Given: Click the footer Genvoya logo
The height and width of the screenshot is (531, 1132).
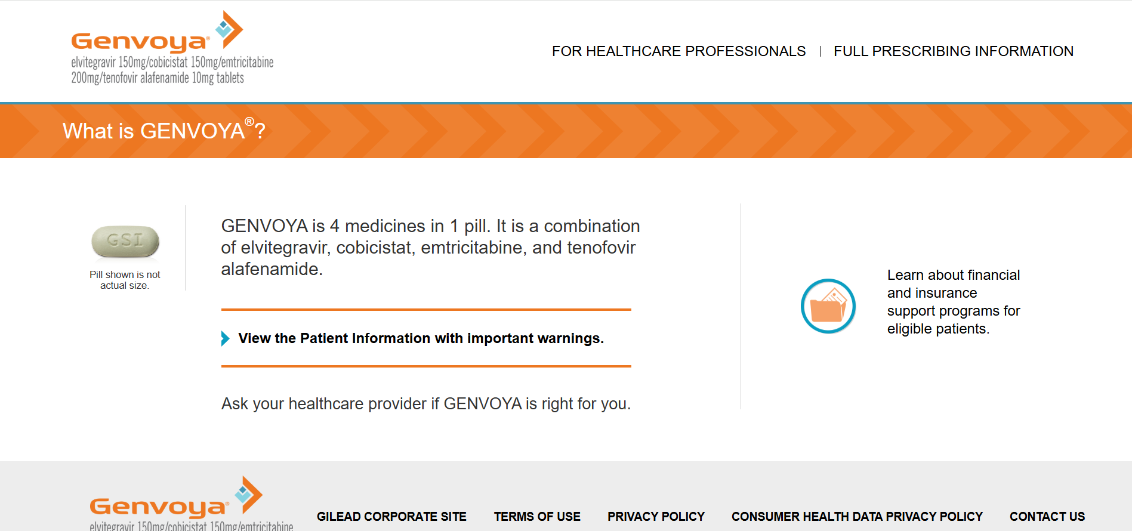Looking at the screenshot, I should coord(191,504).
